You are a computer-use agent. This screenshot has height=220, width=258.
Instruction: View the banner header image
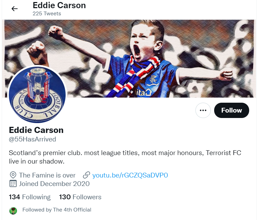(x=129, y=58)
